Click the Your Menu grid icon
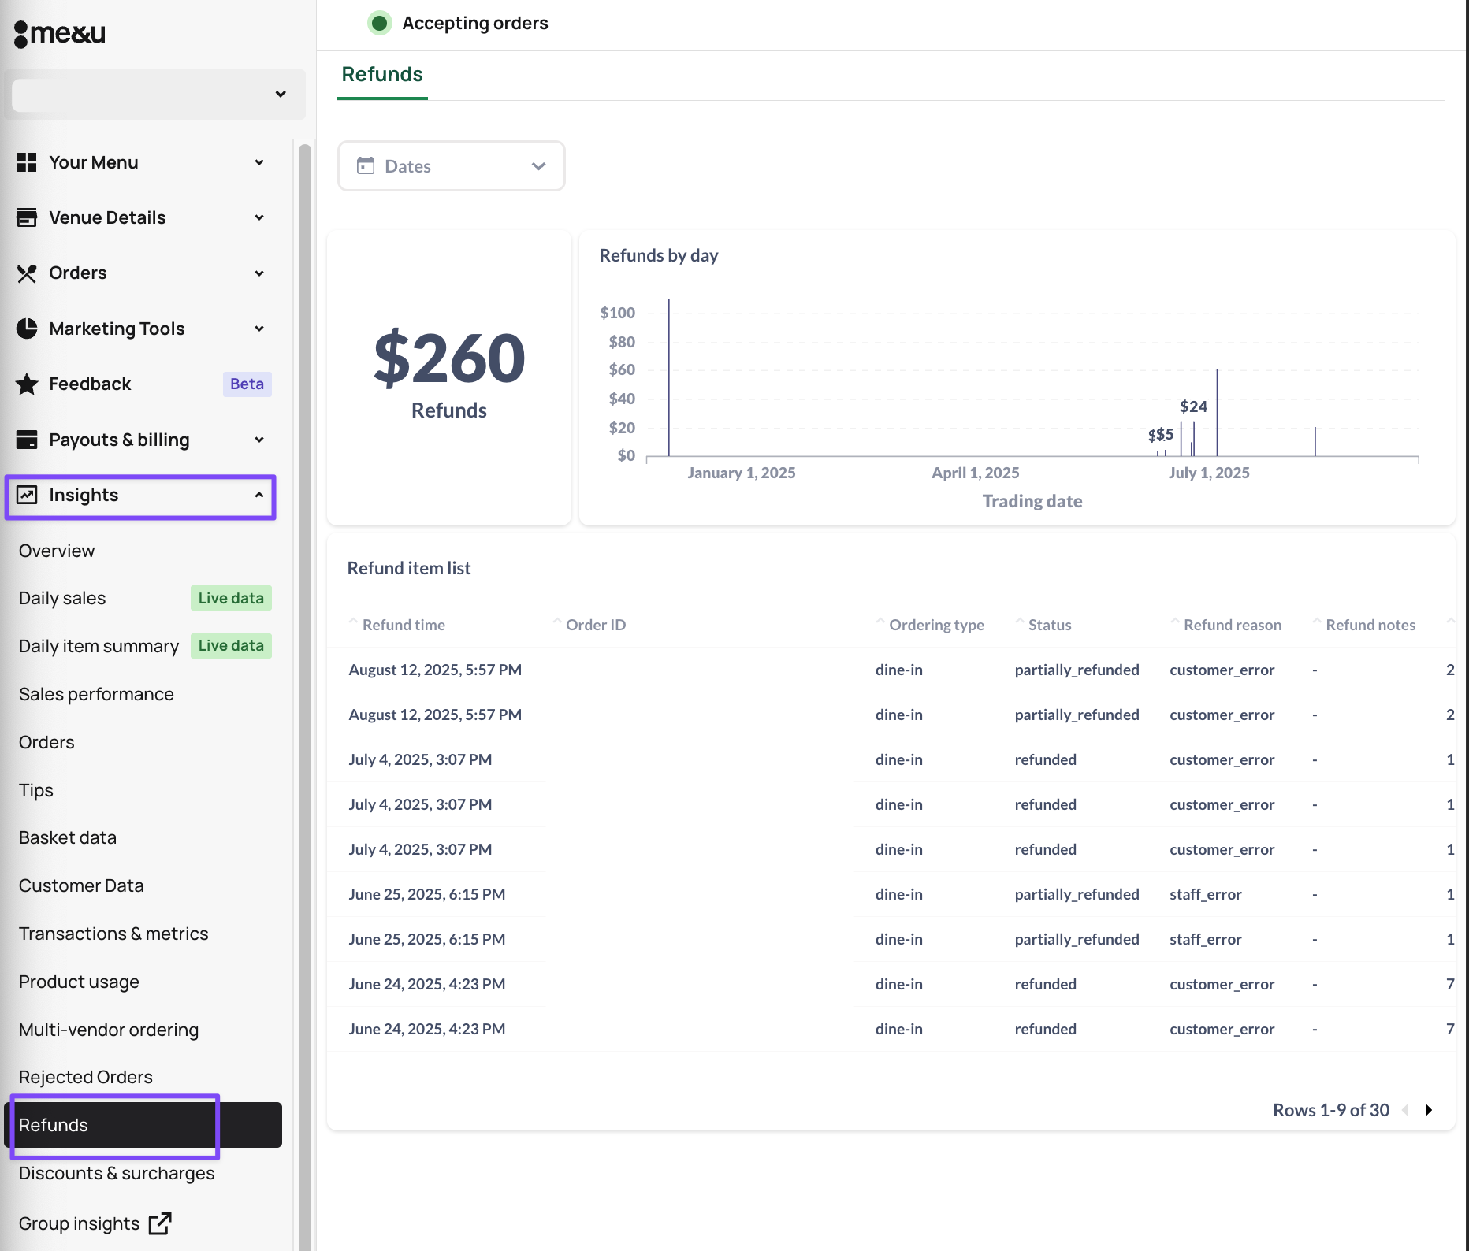1469x1251 pixels. coord(27,162)
